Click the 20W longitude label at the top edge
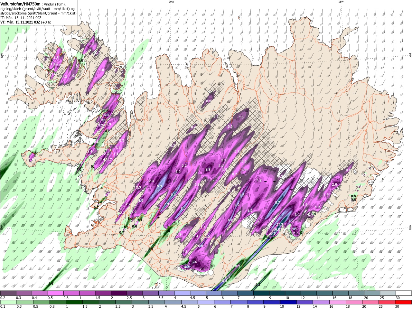Image resolution: width=412 pixels, height=309 pixels. pyautogui.click(x=171, y=2)
